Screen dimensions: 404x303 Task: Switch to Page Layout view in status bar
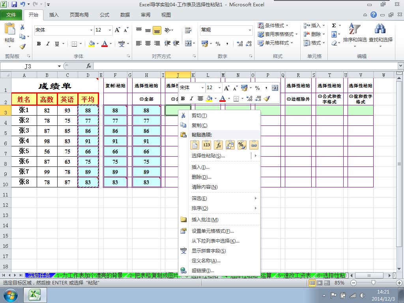(320, 283)
